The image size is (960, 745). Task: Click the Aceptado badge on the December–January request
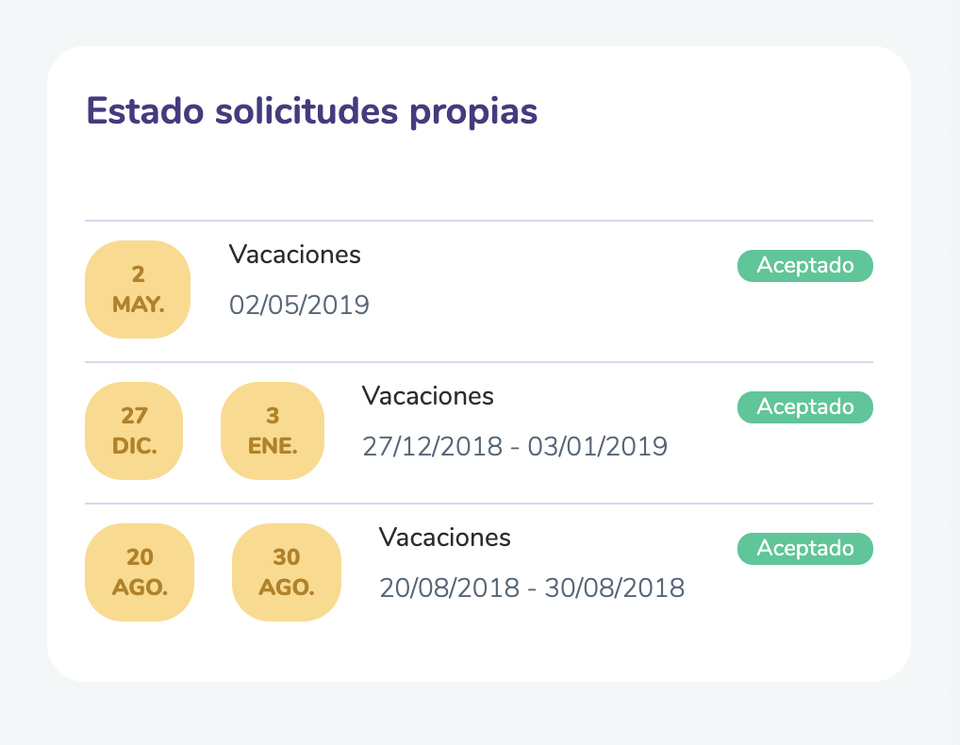[805, 407]
